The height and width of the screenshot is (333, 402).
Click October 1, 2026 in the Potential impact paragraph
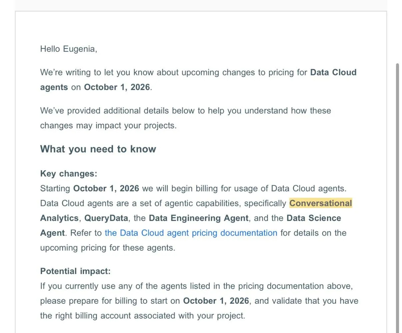pos(216,301)
